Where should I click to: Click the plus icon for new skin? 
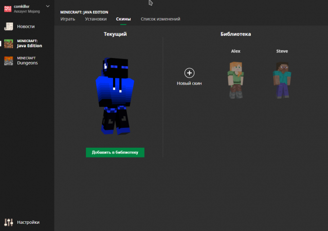tap(189, 73)
